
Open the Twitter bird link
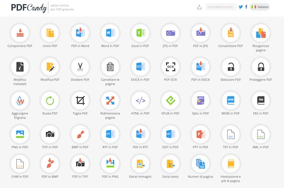(x=241, y=7)
